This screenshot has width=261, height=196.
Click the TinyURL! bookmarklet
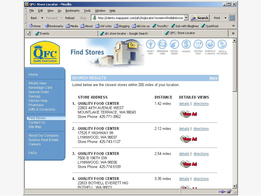click(160, 26)
